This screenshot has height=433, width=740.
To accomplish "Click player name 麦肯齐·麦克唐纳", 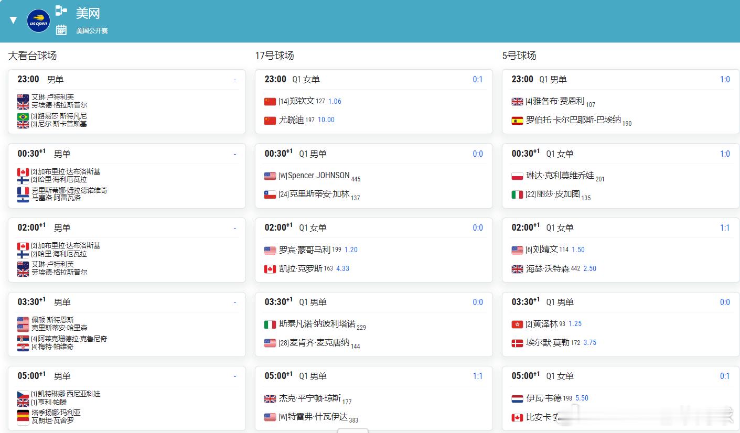I will pyautogui.click(x=319, y=342).
